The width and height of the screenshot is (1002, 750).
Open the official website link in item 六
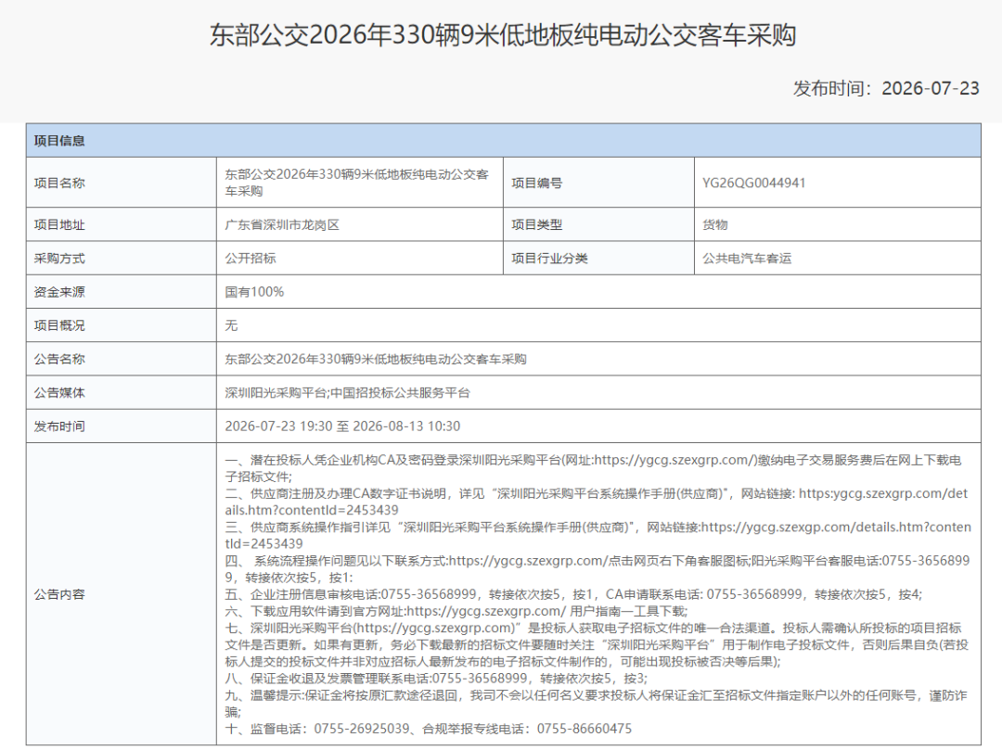point(485,611)
